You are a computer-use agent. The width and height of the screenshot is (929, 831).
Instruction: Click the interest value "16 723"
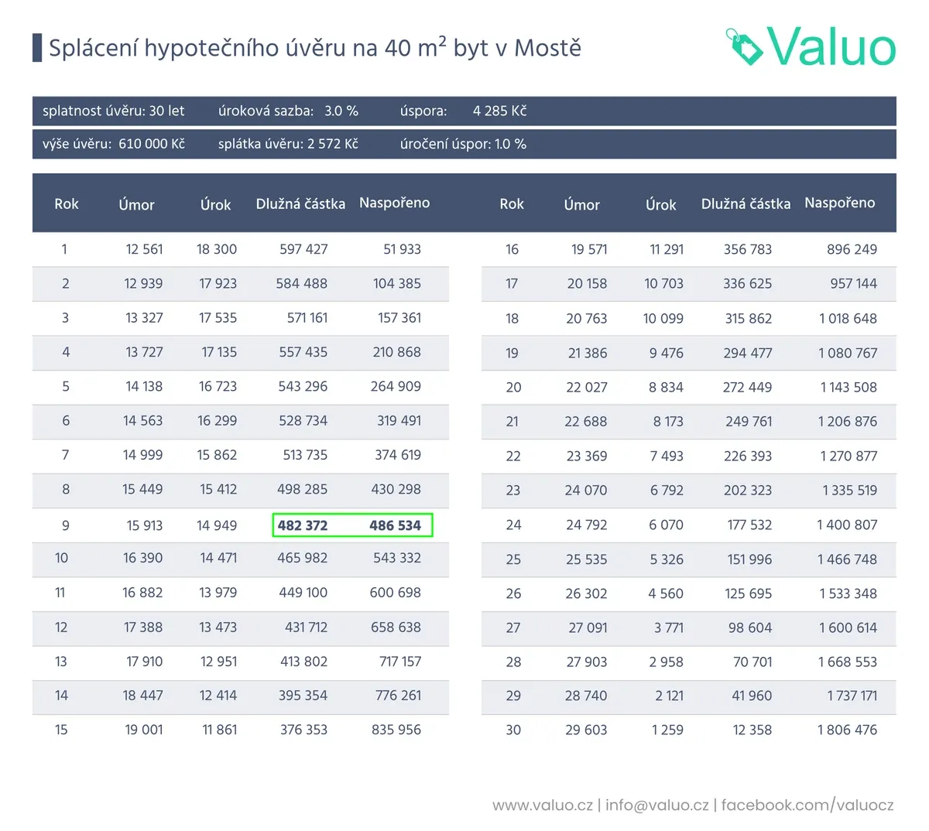click(218, 386)
